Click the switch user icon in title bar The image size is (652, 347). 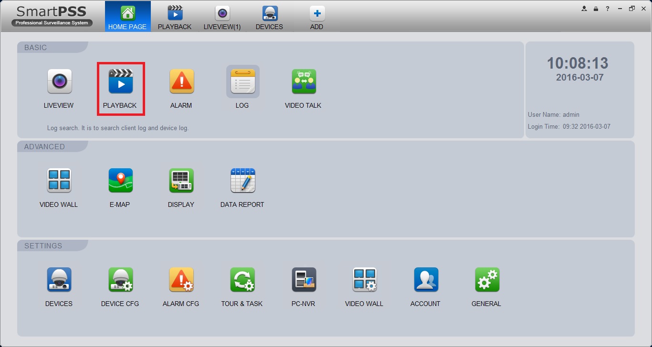point(584,9)
